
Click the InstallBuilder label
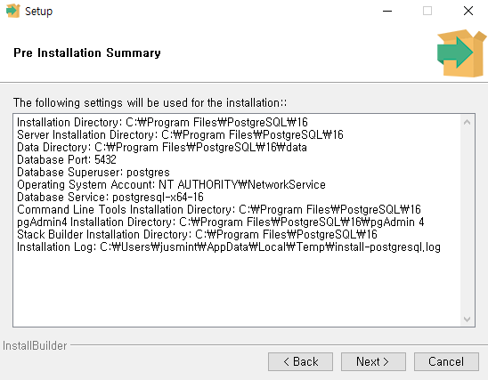coord(35,345)
